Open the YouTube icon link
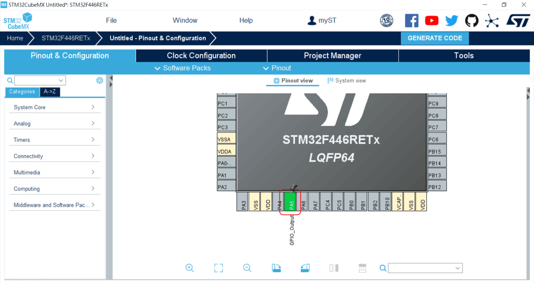 point(431,21)
